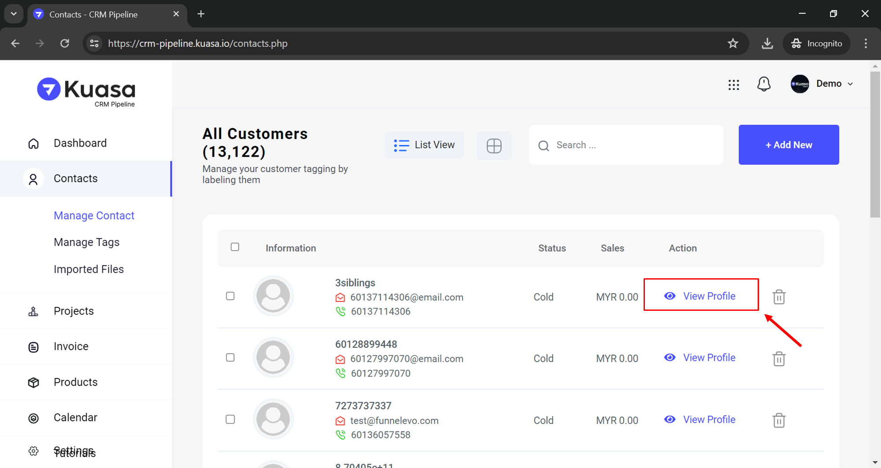Tick the checkbox for 3siblings contact
The image size is (881, 468).
[x=230, y=296]
